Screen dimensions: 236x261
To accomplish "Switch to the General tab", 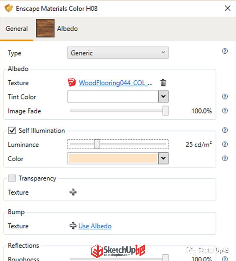I will click(x=17, y=29).
